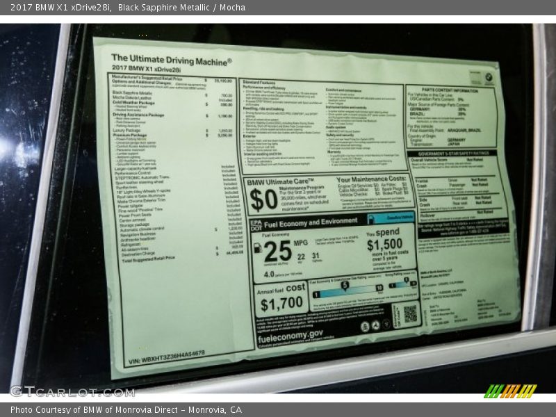Click the Photo Courtesy of BMW of Monrovia caption

[126, 410]
